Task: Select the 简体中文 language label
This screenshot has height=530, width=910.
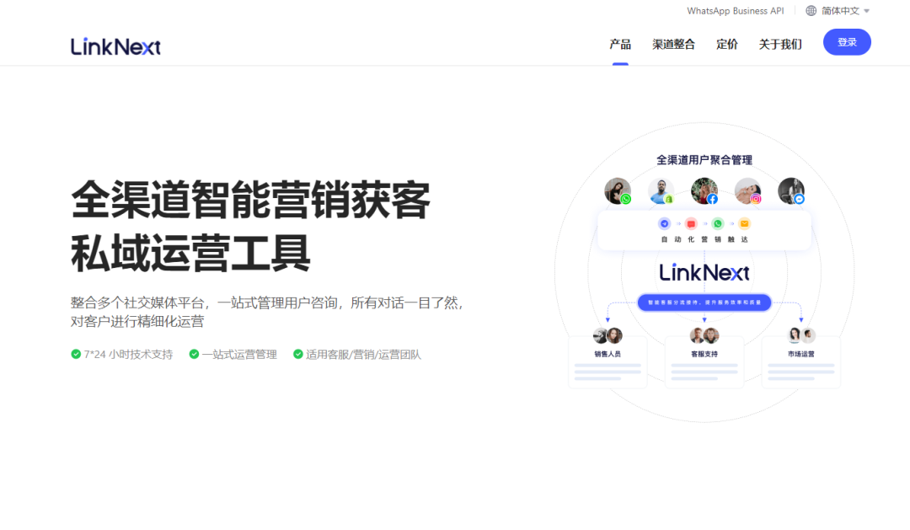Action: pyautogui.click(x=840, y=11)
